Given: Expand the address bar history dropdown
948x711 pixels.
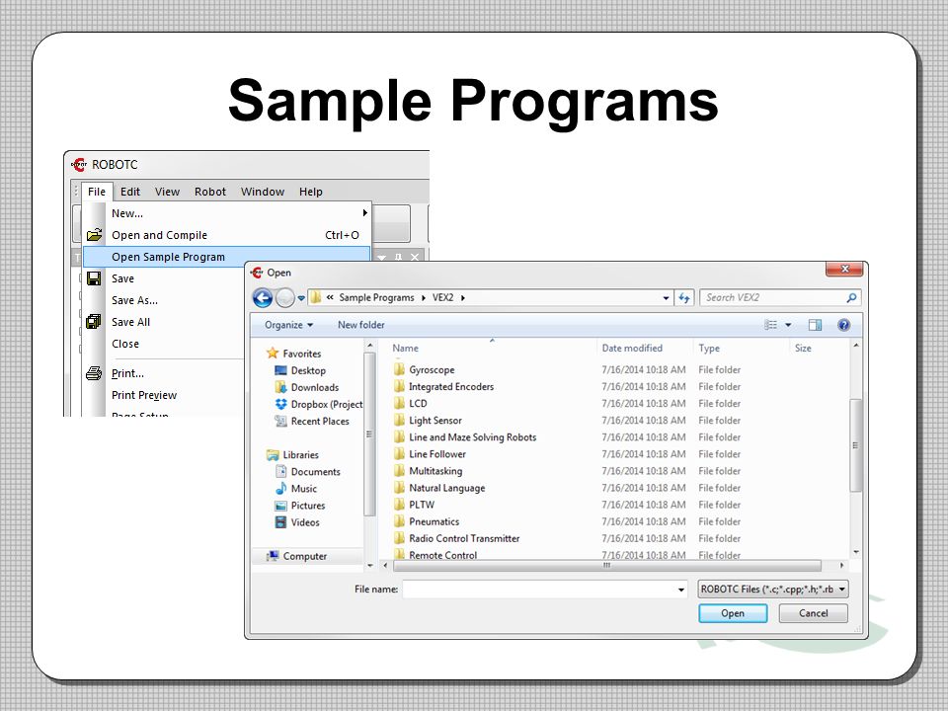Looking at the screenshot, I should click(x=666, y=298).
